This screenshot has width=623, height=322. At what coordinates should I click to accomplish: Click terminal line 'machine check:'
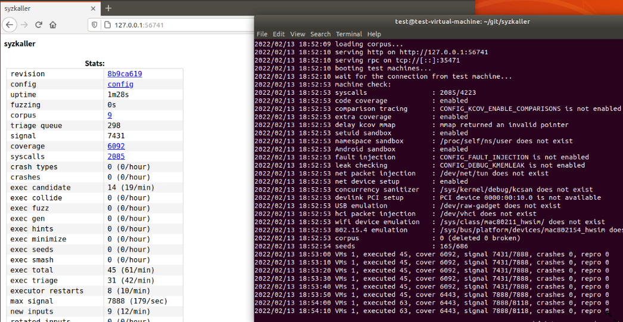[x=363, y=85]
